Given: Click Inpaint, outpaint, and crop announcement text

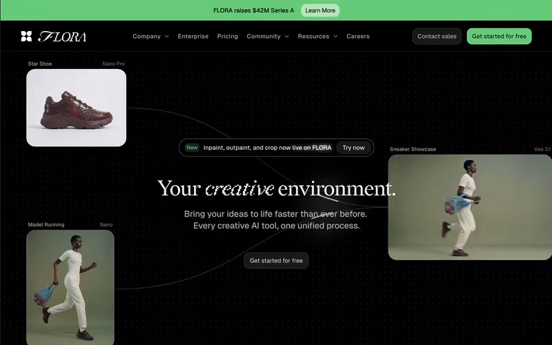Looking at the screenshot, I should [x=267, y=148].
